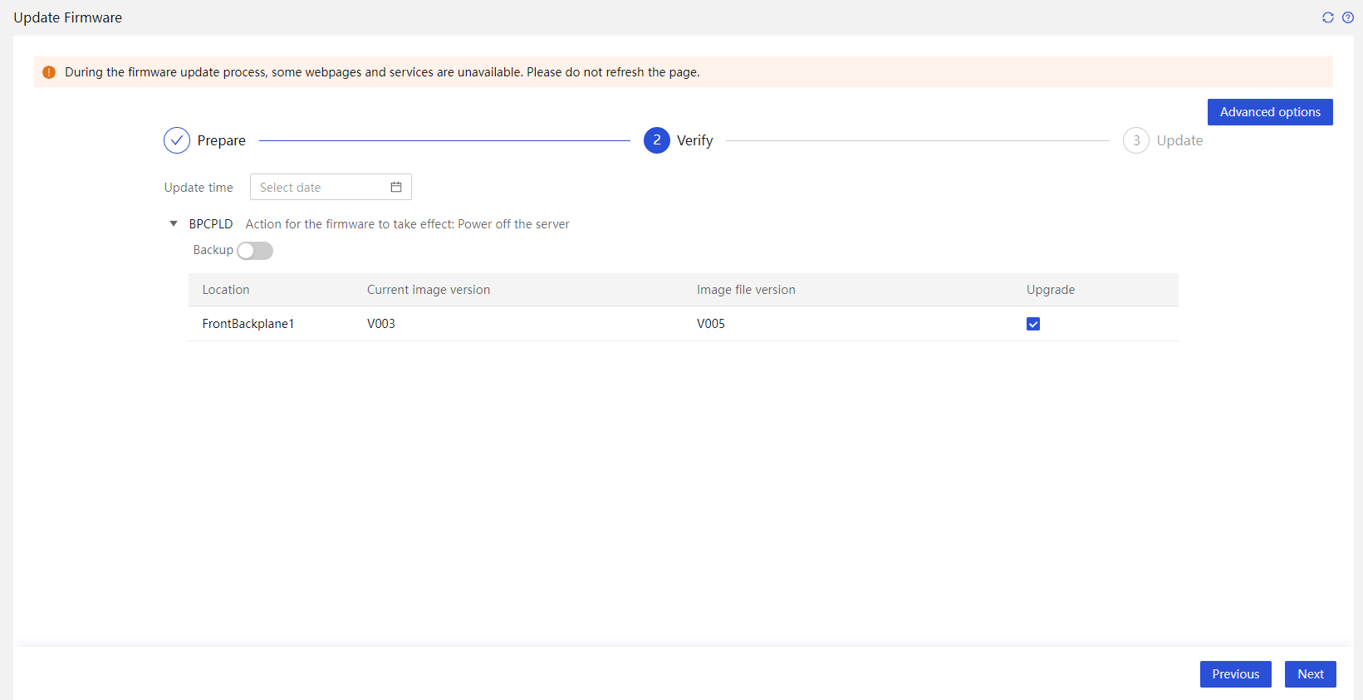The height and width of the screenshot is (700, 1363).
Task: Uncheck the Upgrade checkbox for FrontBackplane1
Action: (1033, 324)
